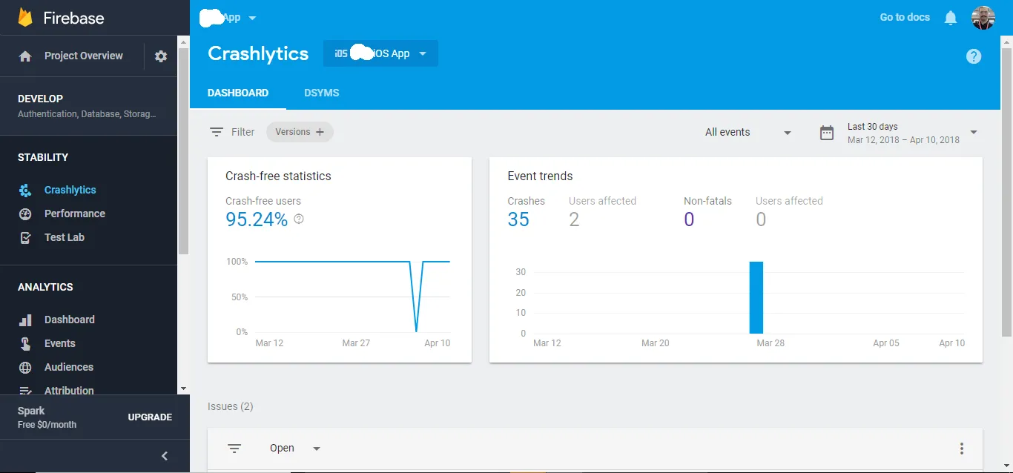Open issues three-dot overflow menu
1013x473 pixels.
pyautogui.click(x=962, y=449)
